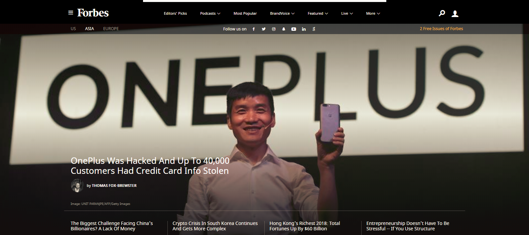Open the user account icon

(x=455, y=14)
